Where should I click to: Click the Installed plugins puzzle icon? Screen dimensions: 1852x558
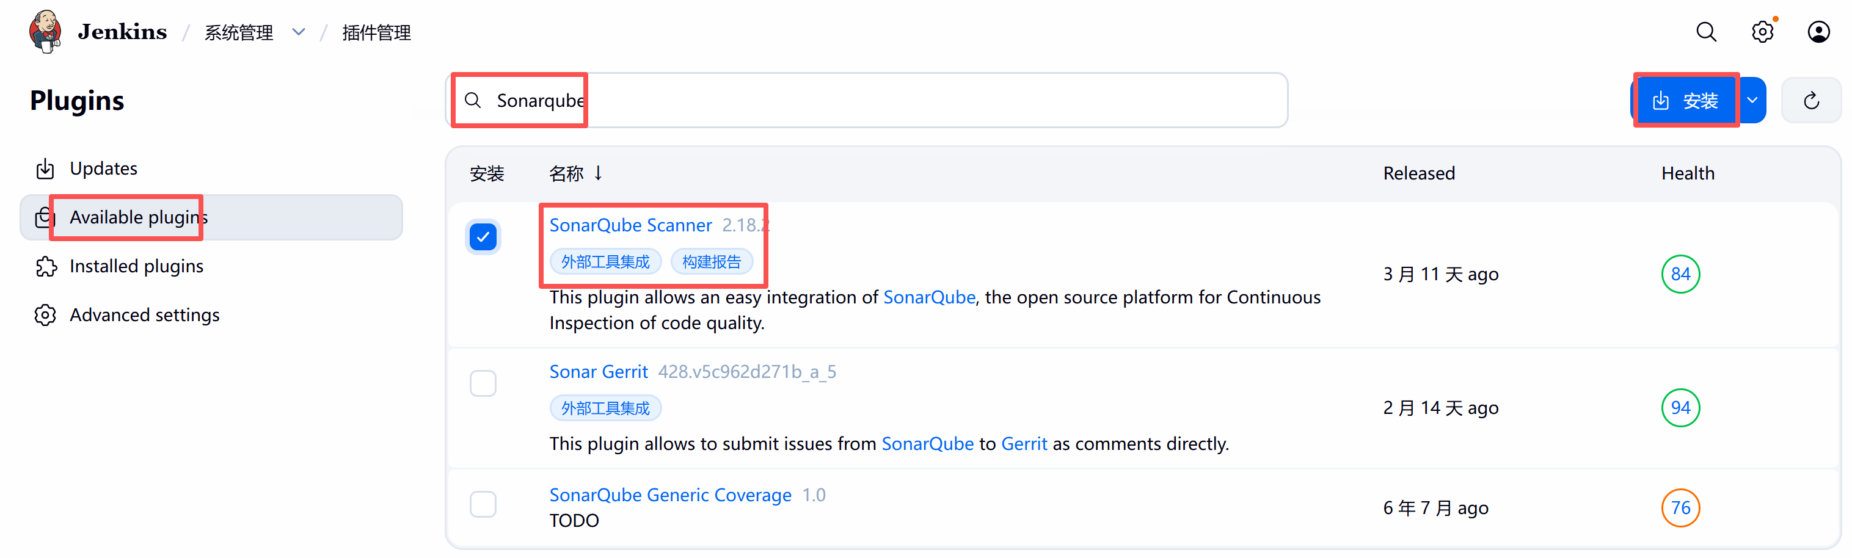tap(45, 266)
